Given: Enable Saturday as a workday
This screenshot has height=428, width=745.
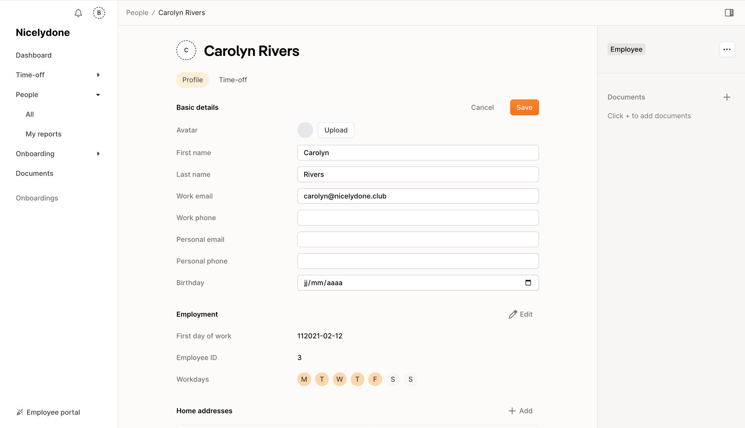Looking at the screenshot, I should (393, 379).
